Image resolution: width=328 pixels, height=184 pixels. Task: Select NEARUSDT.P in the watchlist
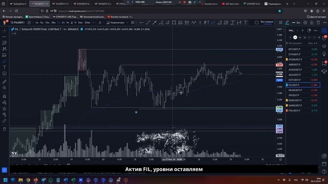[x=303, y=90]
